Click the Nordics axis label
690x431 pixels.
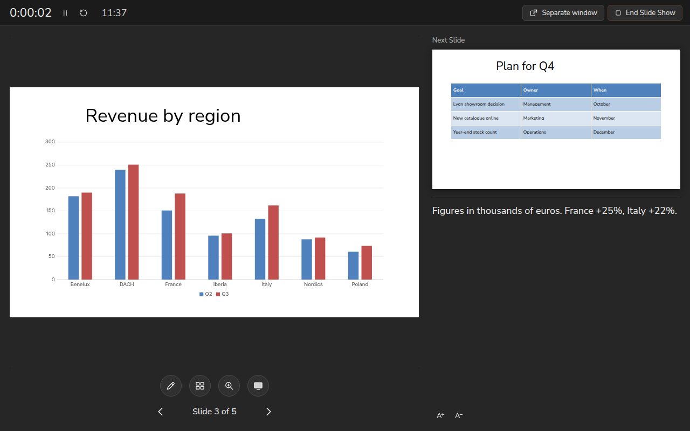(x=313, y=284)
